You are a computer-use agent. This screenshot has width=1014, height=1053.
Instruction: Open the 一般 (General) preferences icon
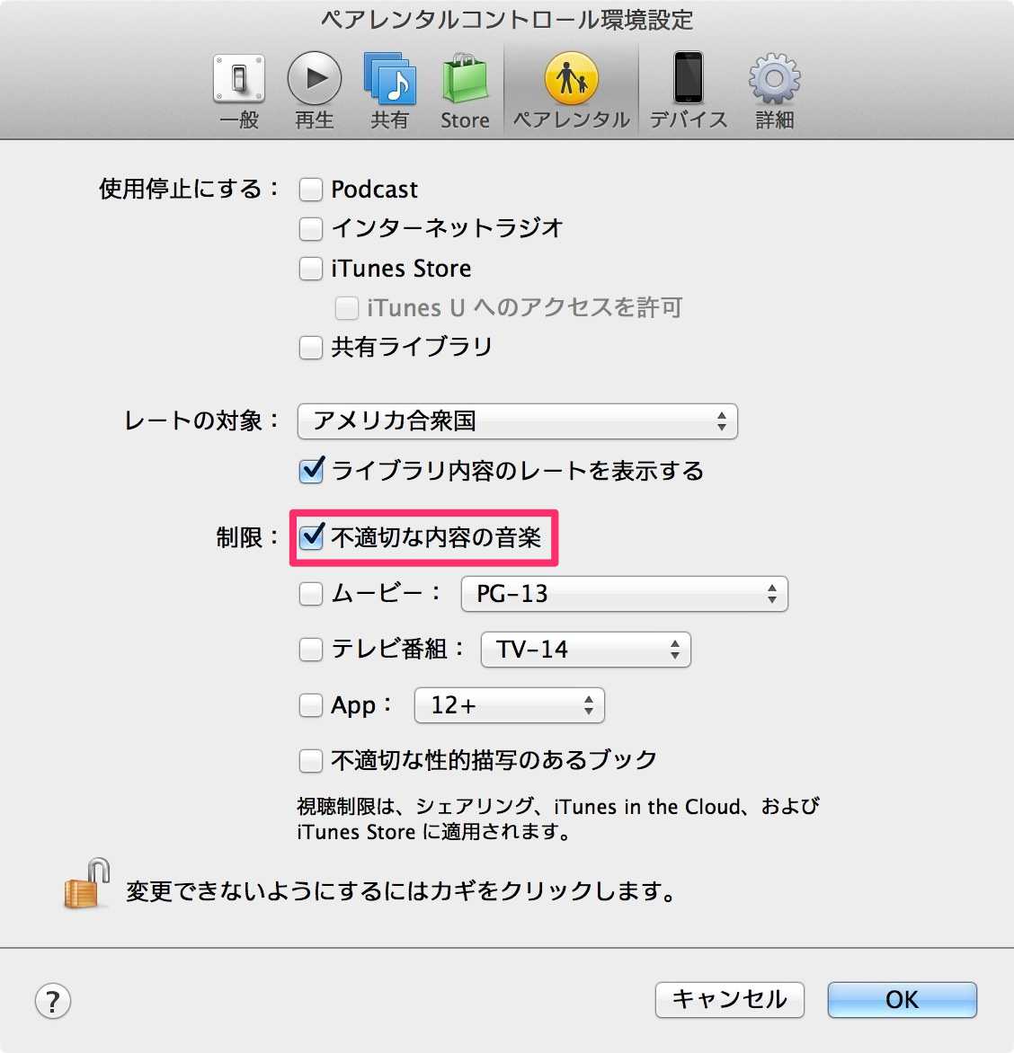click(239, 79)
